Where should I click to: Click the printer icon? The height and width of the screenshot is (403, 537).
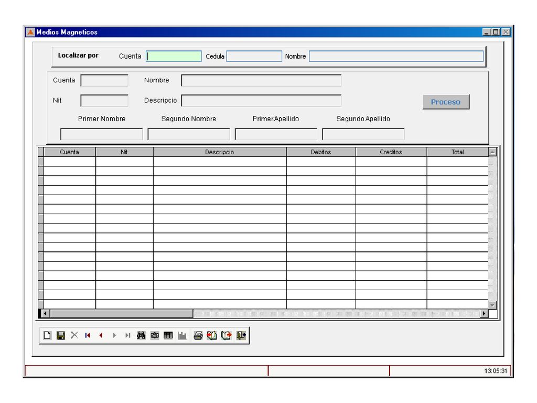pos(198,335)
